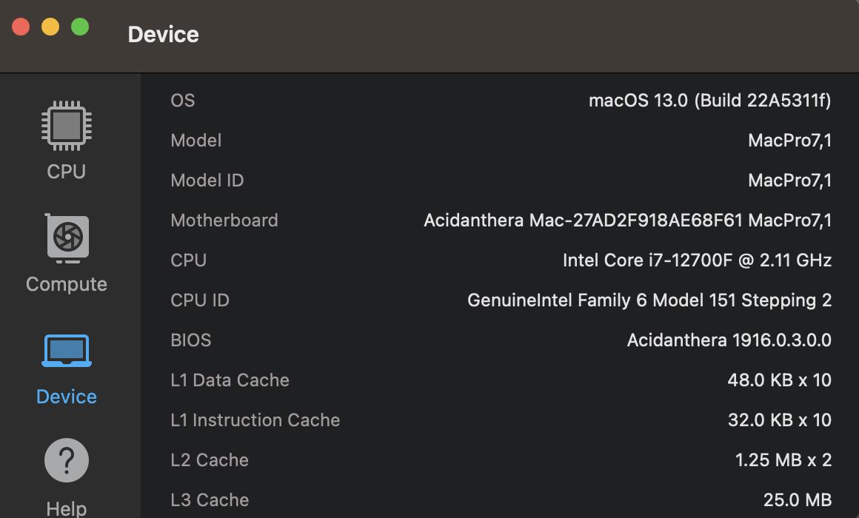
Task: Click the Device window title
Action: click(163, 34)
